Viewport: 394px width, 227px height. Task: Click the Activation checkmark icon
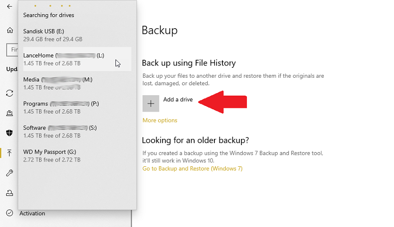coord(9,213)
